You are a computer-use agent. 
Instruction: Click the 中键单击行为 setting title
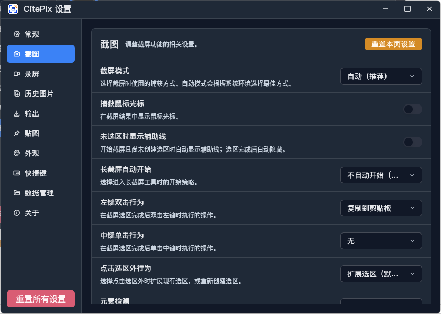pos(122,235)
